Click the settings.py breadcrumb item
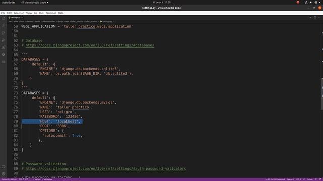 click(x=106, y=21)
